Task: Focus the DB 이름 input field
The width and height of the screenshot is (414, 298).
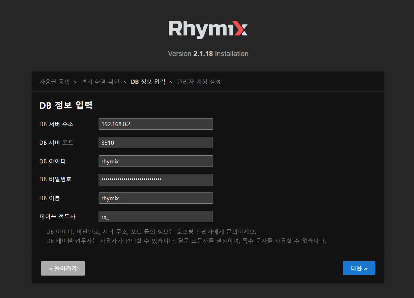Action: coord(155,198)
